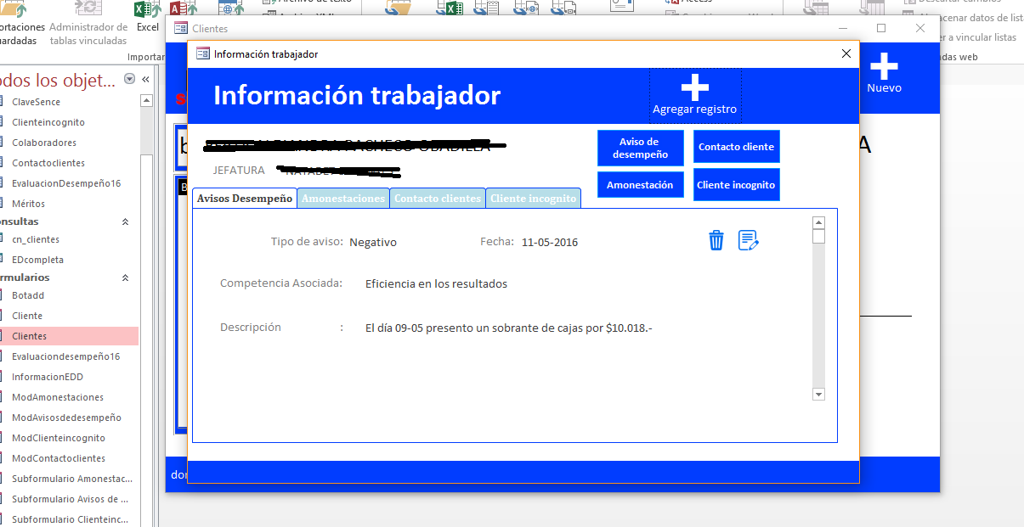
Task: Minimize the Clientes window
Action: pos(841,28)
